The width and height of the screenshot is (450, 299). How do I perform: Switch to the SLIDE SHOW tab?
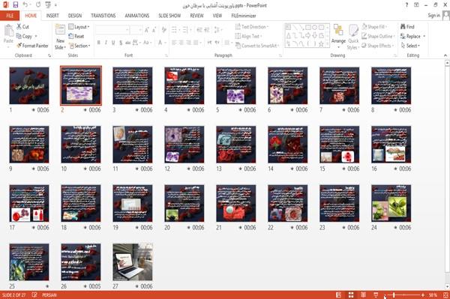coord(169,16)
